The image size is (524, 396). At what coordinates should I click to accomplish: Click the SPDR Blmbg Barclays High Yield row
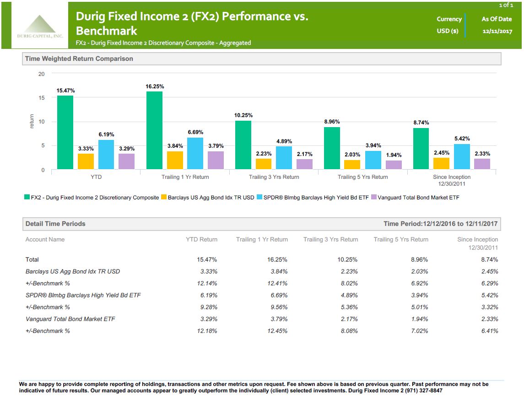click(x=262, y=295)
